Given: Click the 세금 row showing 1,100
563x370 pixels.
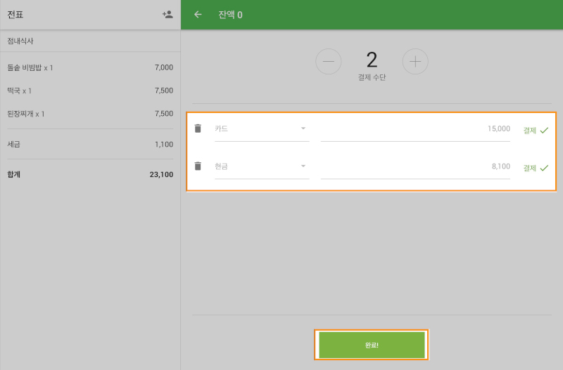Looking at the screenshot, I should 89,144.
